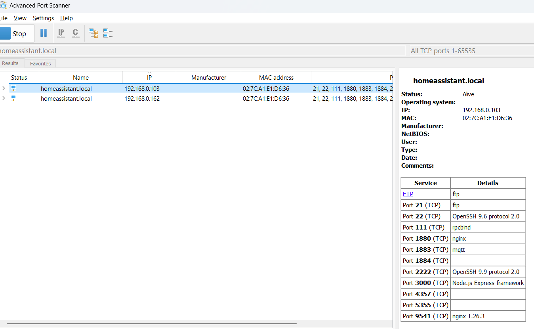Click the Service table header

pyautogui.click(x=426, y=183)
